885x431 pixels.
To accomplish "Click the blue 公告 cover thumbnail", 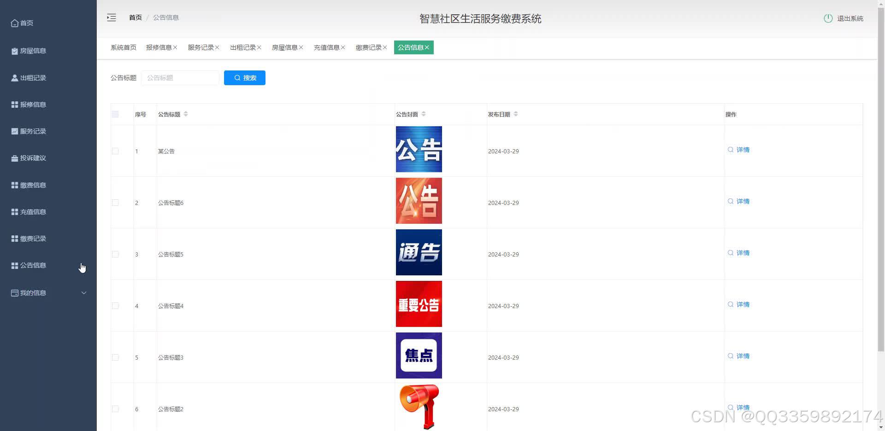I will coord(419,149).
